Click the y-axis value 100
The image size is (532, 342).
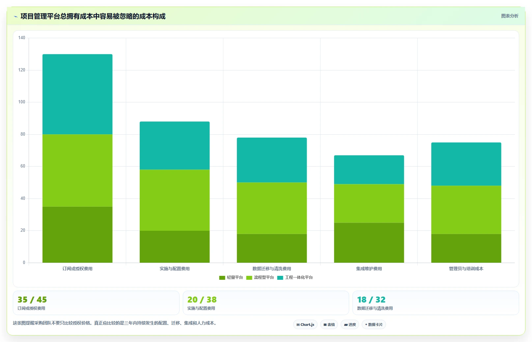(22, 102)
